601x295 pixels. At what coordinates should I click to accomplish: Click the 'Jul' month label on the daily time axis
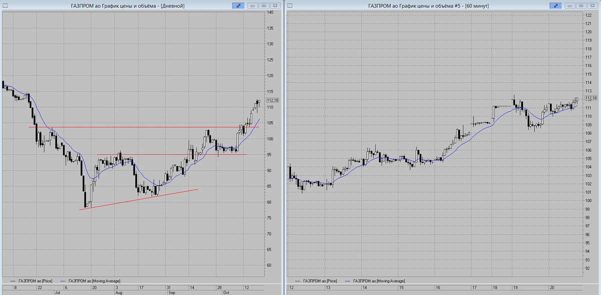pyautogui.click(x=57, y=293)
